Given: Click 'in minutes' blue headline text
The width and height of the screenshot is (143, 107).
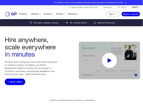Looking at the screenshot, I should point(20,54).
